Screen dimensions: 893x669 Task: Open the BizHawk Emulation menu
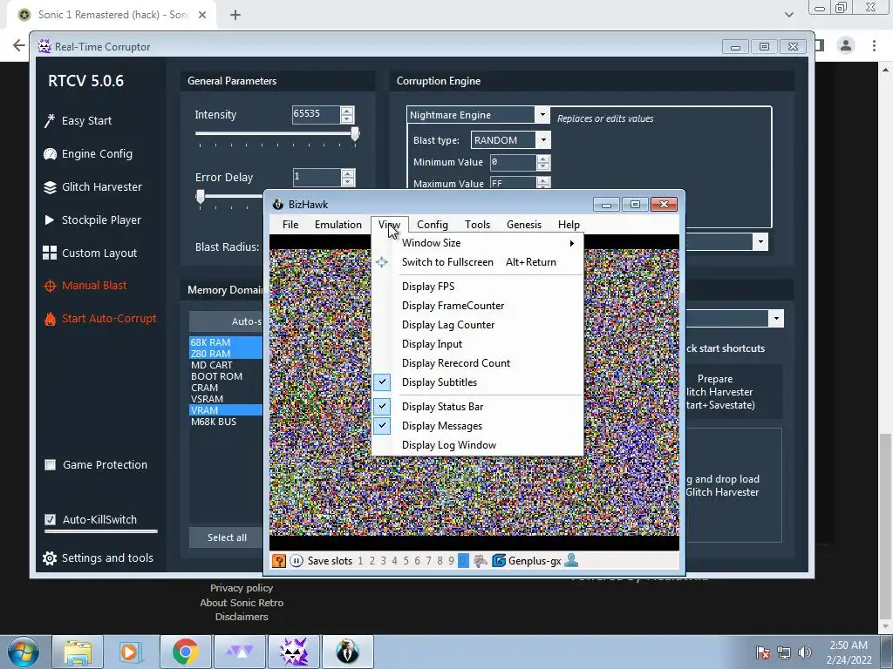[338, 225]
